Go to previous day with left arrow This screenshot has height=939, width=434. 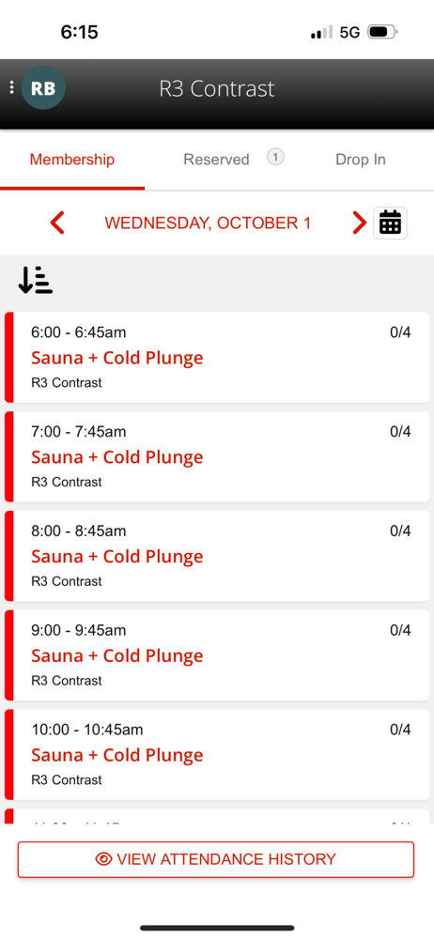coord(57,223)
